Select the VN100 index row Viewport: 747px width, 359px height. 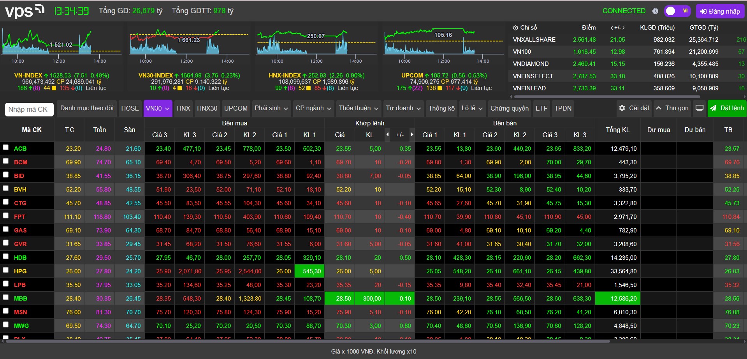pyautogui.click(x=627, y=52)
